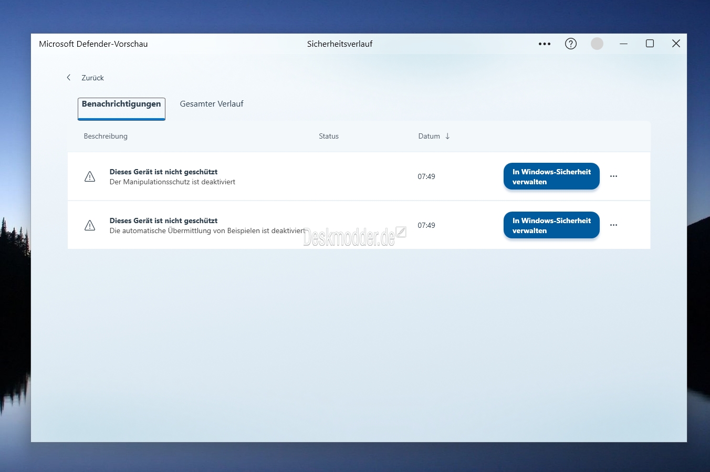Open Windows-Sicherheit for Manipulationsschutz alert
The height and width of the screenshot is (472, 710).
coord(551,176)
